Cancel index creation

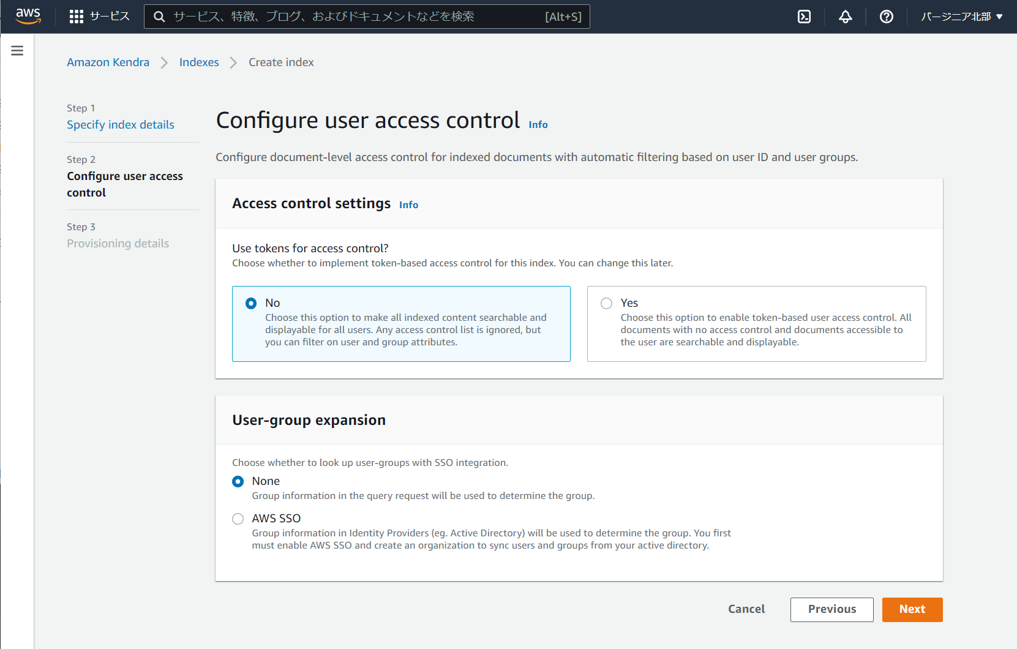pyautogui.click(x=746, y=609)
